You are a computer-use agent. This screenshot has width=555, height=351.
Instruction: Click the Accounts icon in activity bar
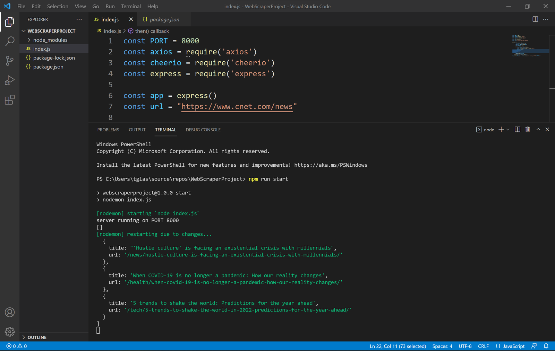tap(10, 312)
